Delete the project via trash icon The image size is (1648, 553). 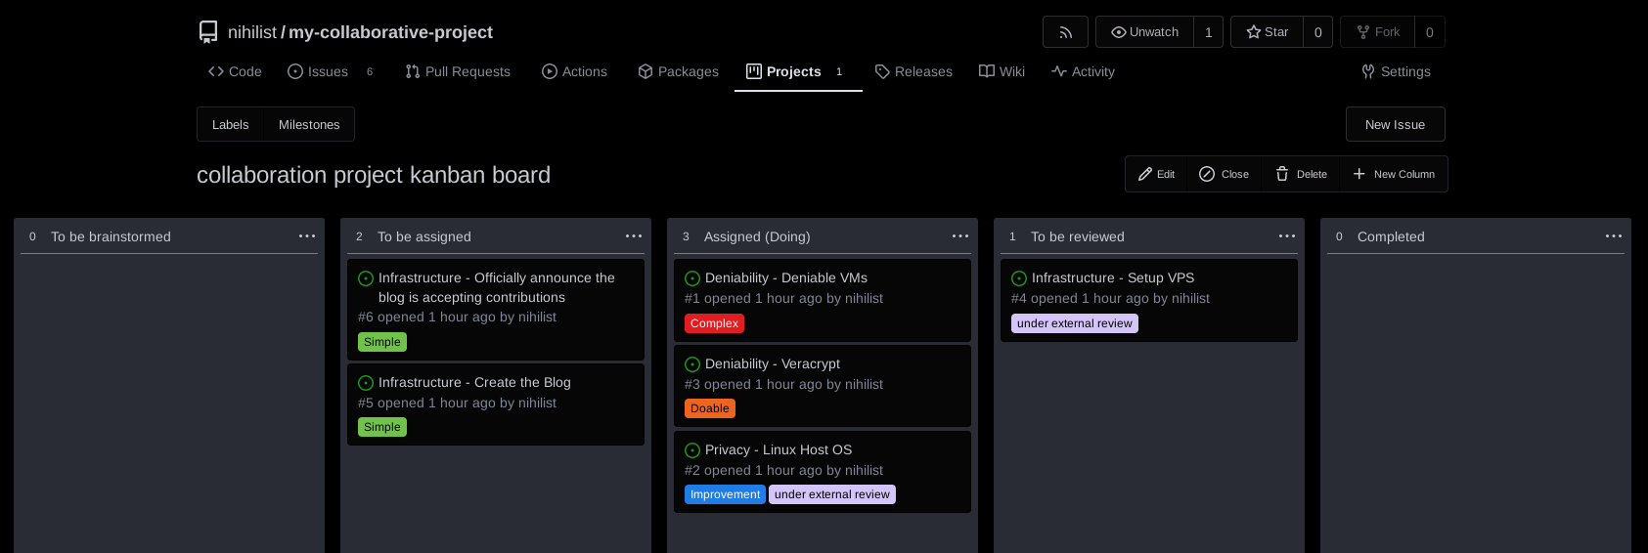(x=1301, y=174)
